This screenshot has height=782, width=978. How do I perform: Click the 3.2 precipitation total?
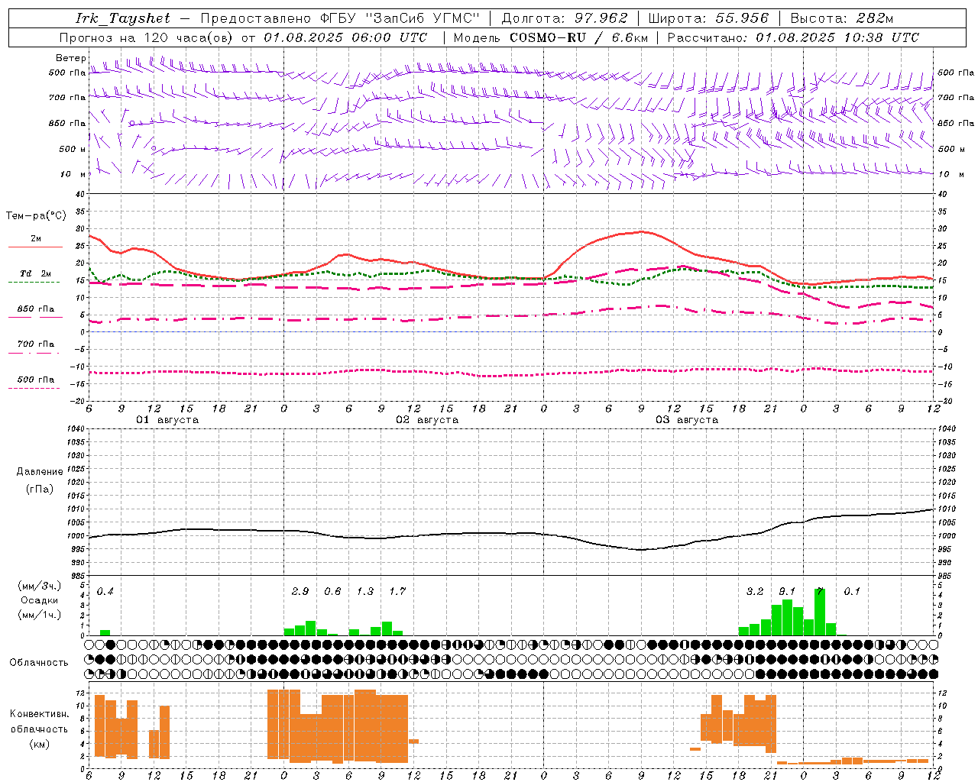(755, 591)
